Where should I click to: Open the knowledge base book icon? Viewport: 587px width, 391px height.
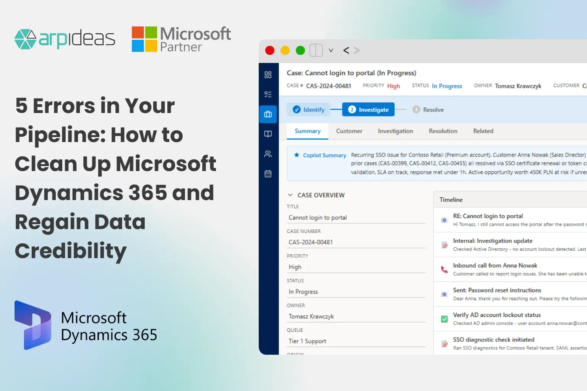click(x=268, y=134)
